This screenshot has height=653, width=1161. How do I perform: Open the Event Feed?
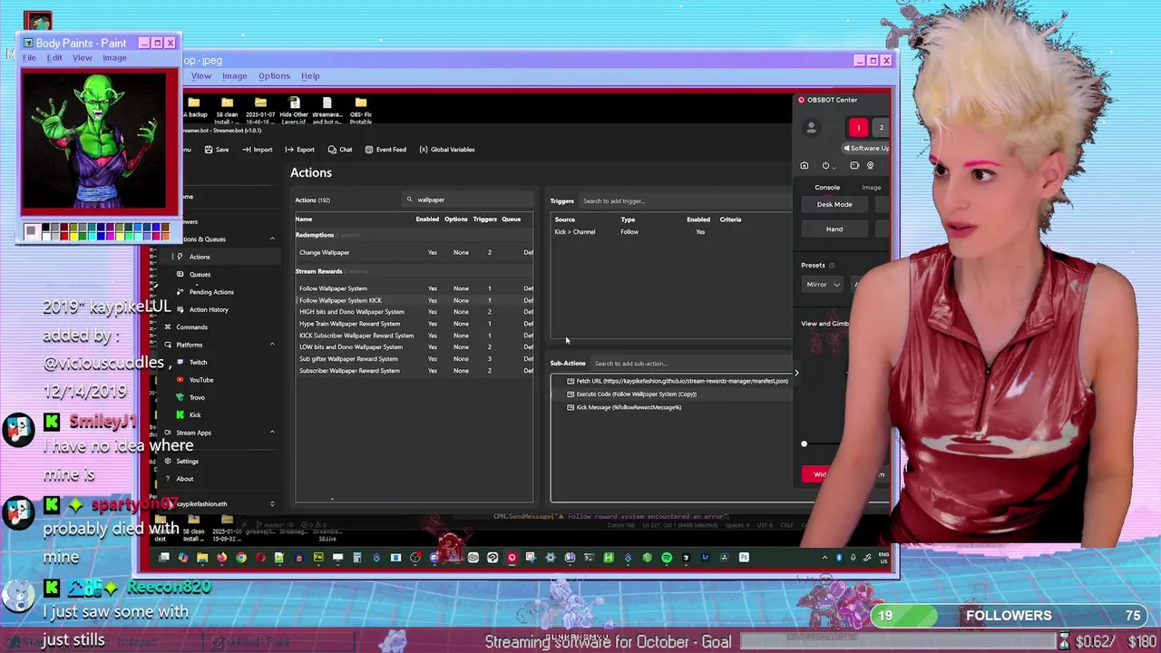385,150
